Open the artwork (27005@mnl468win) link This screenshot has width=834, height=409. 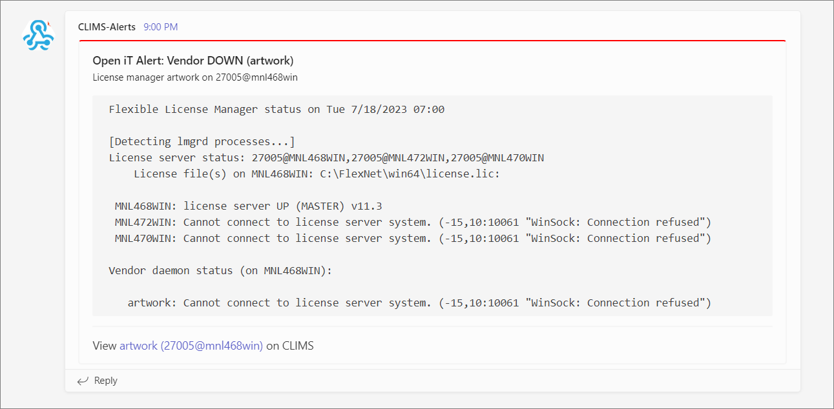tap(191, 346)
